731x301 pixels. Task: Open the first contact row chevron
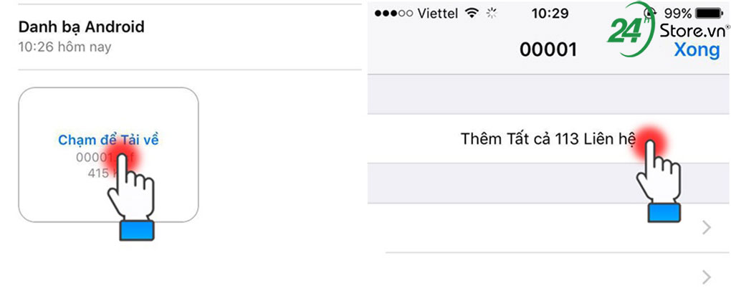[707, 228]
